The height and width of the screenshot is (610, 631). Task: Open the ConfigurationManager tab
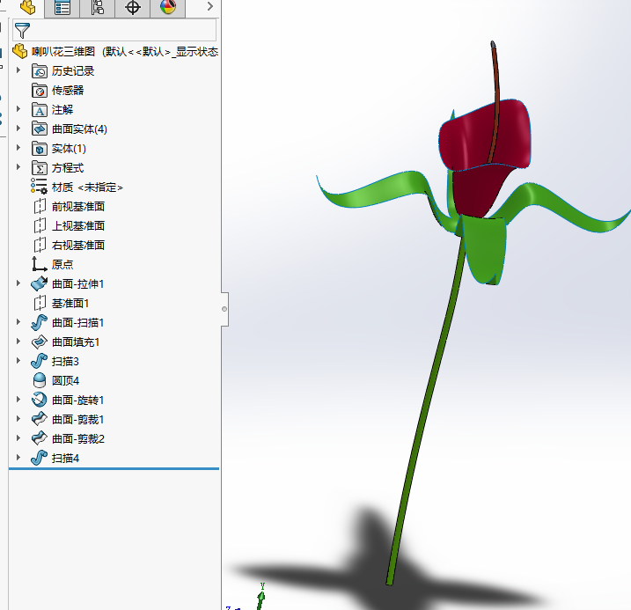click(x=98, y=8)
